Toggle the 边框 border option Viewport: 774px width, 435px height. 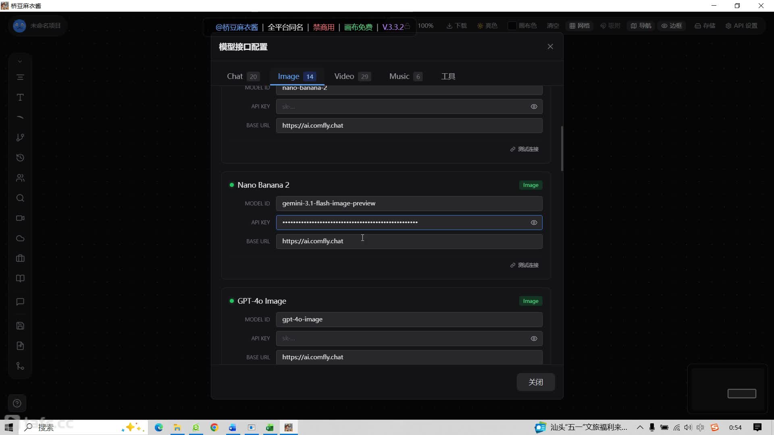672,26
